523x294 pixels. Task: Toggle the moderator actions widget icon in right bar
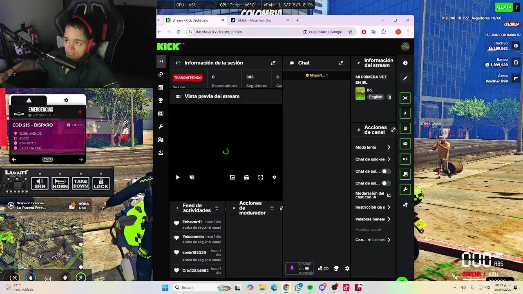[x=405, y=174]
